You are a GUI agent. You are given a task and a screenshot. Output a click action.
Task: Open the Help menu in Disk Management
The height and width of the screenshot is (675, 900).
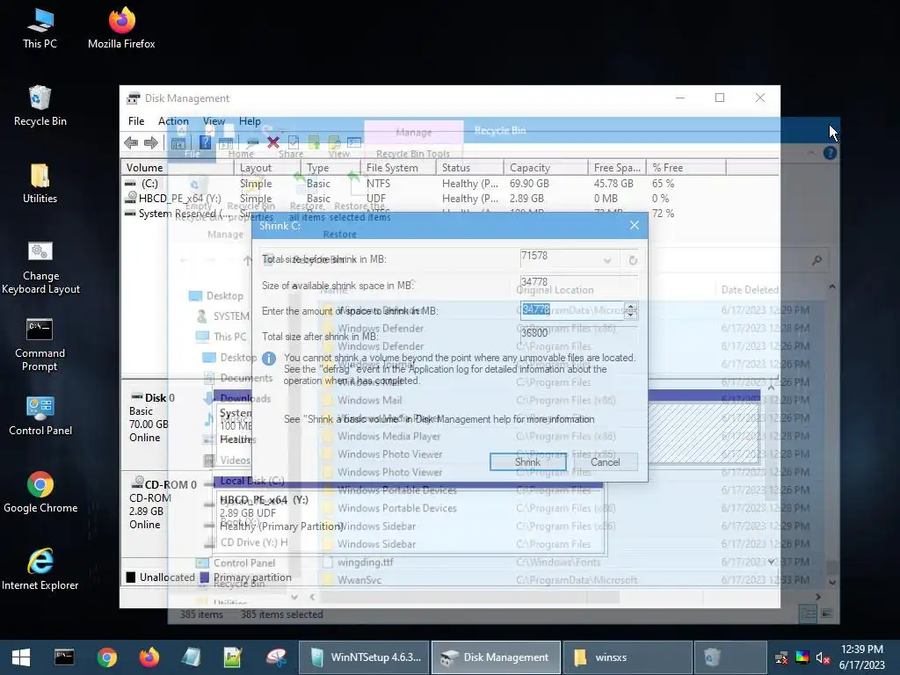(250, 121)
